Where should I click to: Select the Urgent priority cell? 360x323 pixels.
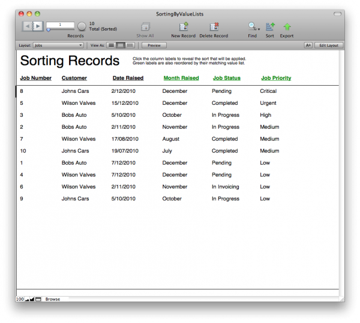tap(268, 103)
